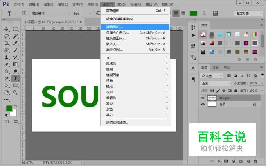The width and height of the screenshot is (266, 166).
Task: Select the Blur tool
Action: click(6, 71)
